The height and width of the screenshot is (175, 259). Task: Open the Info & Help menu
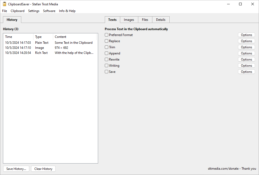coord(67,11)
